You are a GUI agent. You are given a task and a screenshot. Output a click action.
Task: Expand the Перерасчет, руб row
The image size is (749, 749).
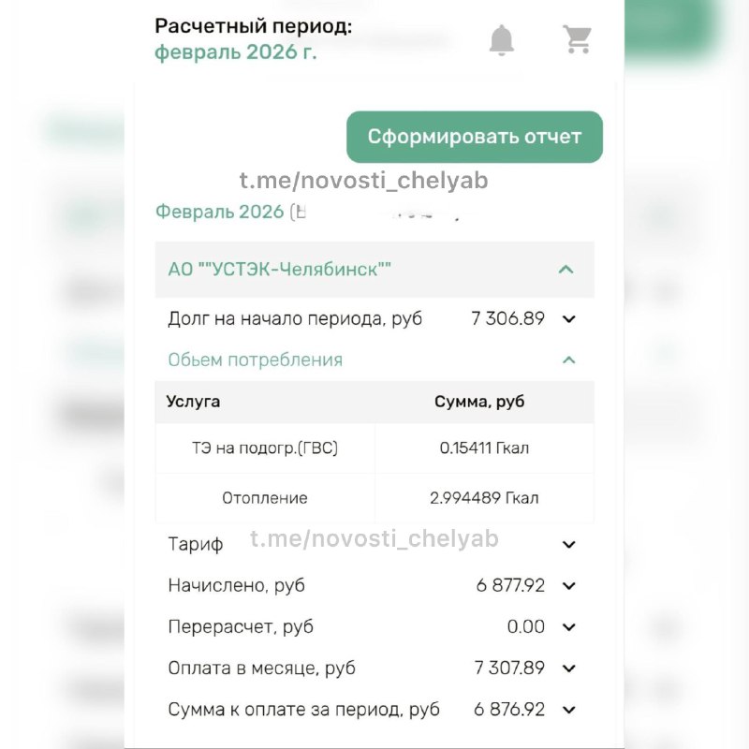[568, 627]
